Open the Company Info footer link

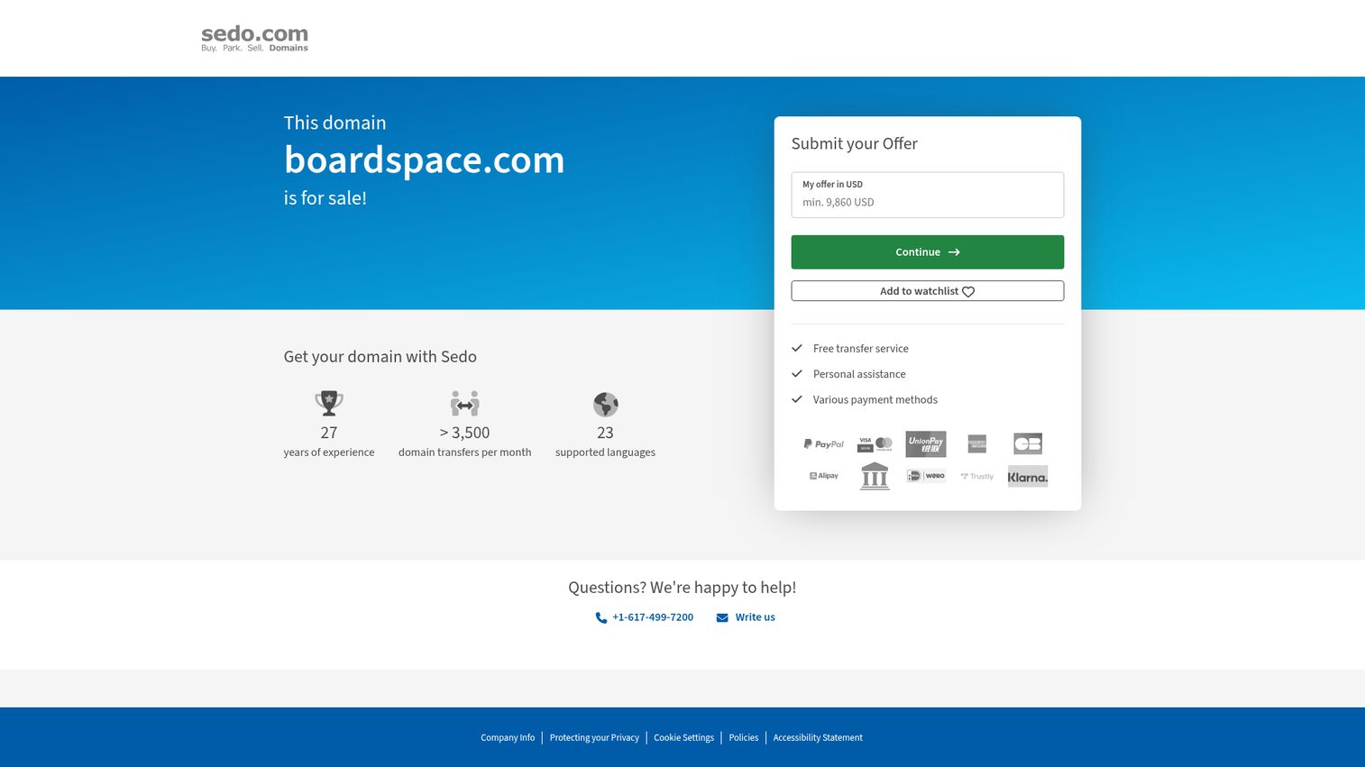[x=508, y=737]
